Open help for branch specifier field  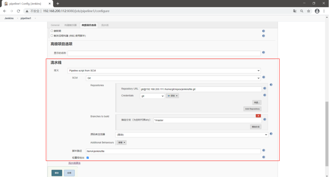click(x=265, y=120)
